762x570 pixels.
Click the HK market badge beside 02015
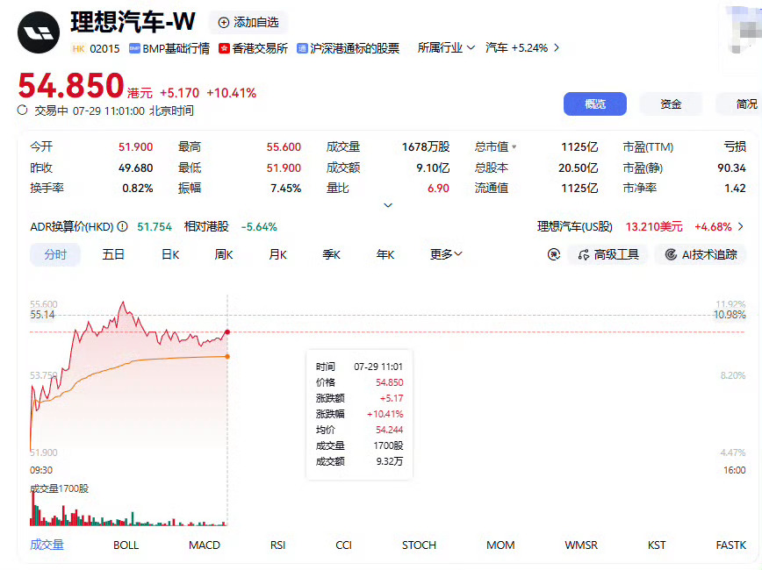click(x=78, y=48)
